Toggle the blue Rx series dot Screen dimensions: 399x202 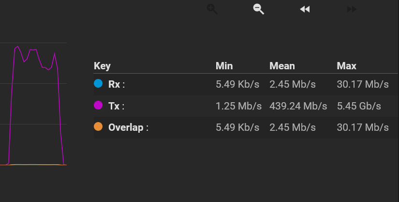tap(98, 83)
